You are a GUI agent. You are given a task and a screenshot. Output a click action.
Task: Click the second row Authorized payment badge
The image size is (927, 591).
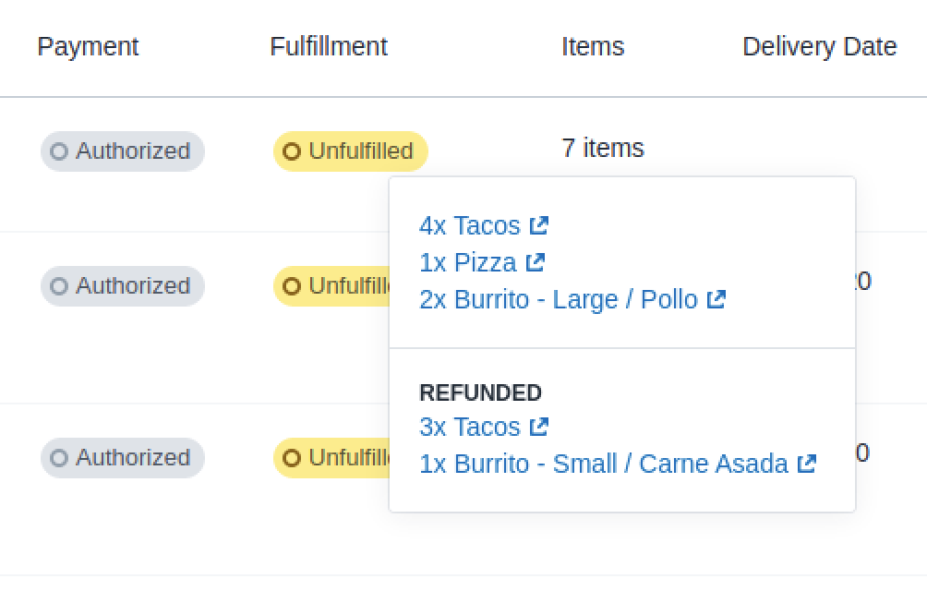tap(123, 286)
